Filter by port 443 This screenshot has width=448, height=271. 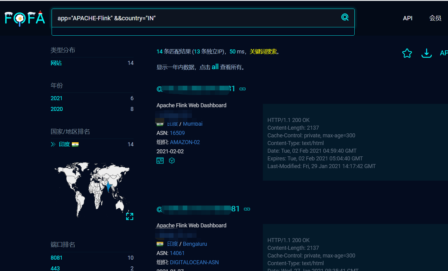tap(55, 268)
